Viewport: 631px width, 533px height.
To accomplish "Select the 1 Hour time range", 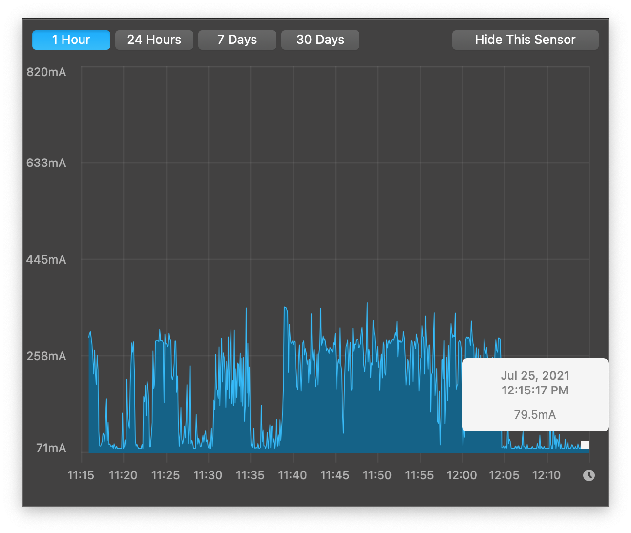I will tap(71, 40).
